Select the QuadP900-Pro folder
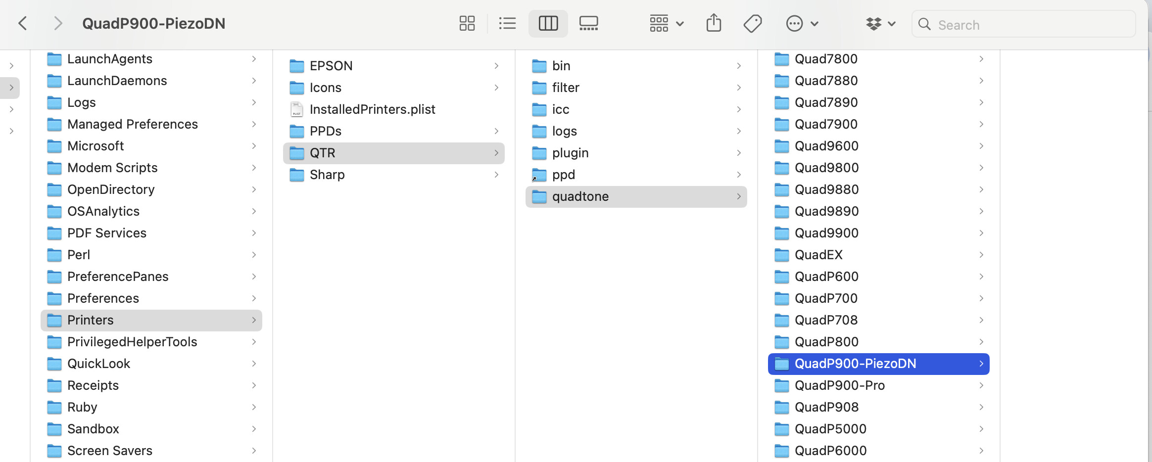Viewport: 1152px width, 462px height. click(x=839, y=385)
